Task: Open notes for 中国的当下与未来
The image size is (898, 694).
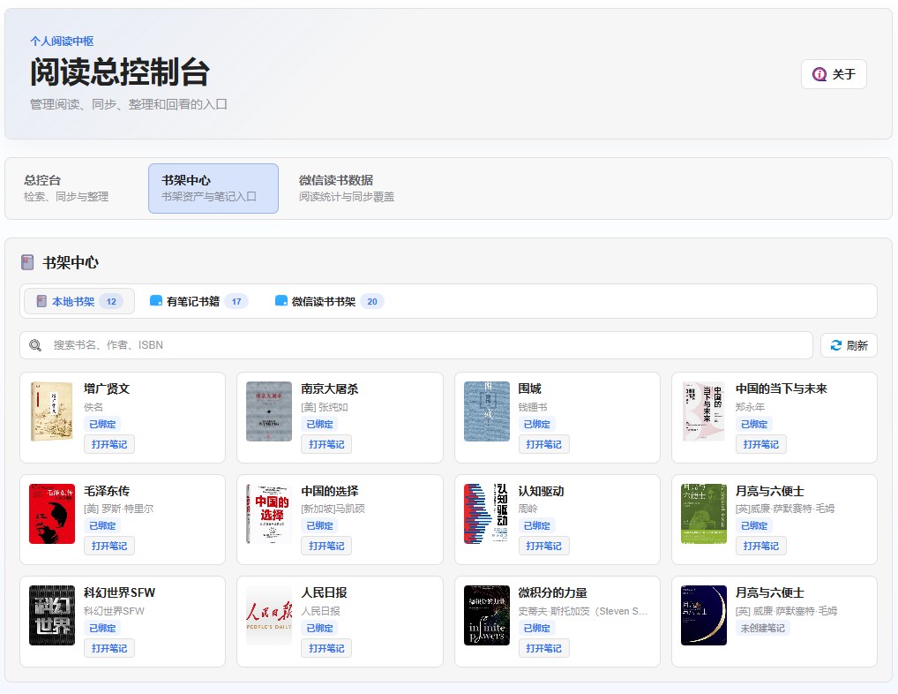Action: [x=761, y=444]
